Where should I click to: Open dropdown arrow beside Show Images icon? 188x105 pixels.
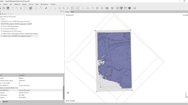click(x=132, y=8)
